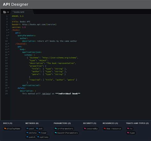Collapse the fold marker at line 15
151x141 pixels.
pyautogui.click(x=9, y=55)
